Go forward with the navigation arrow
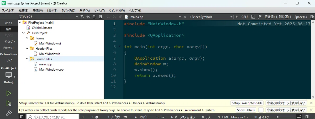 (x=114, y=17)
